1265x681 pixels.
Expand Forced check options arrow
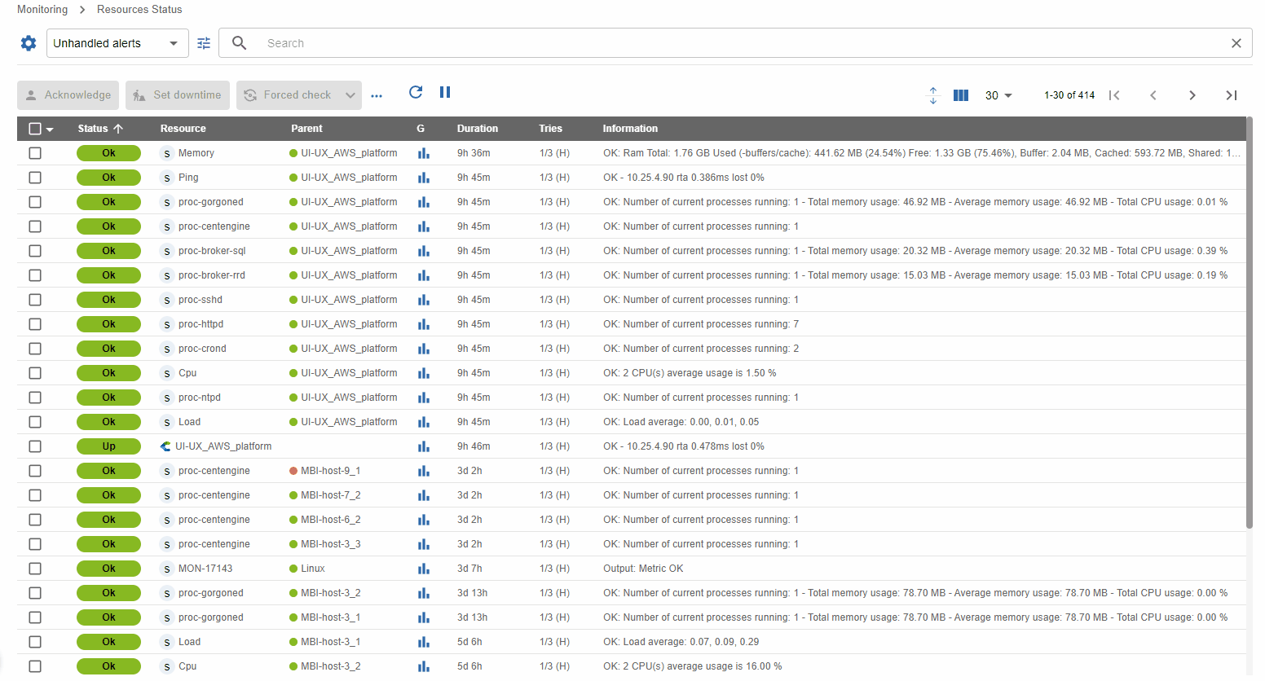(x=350, y=95)
